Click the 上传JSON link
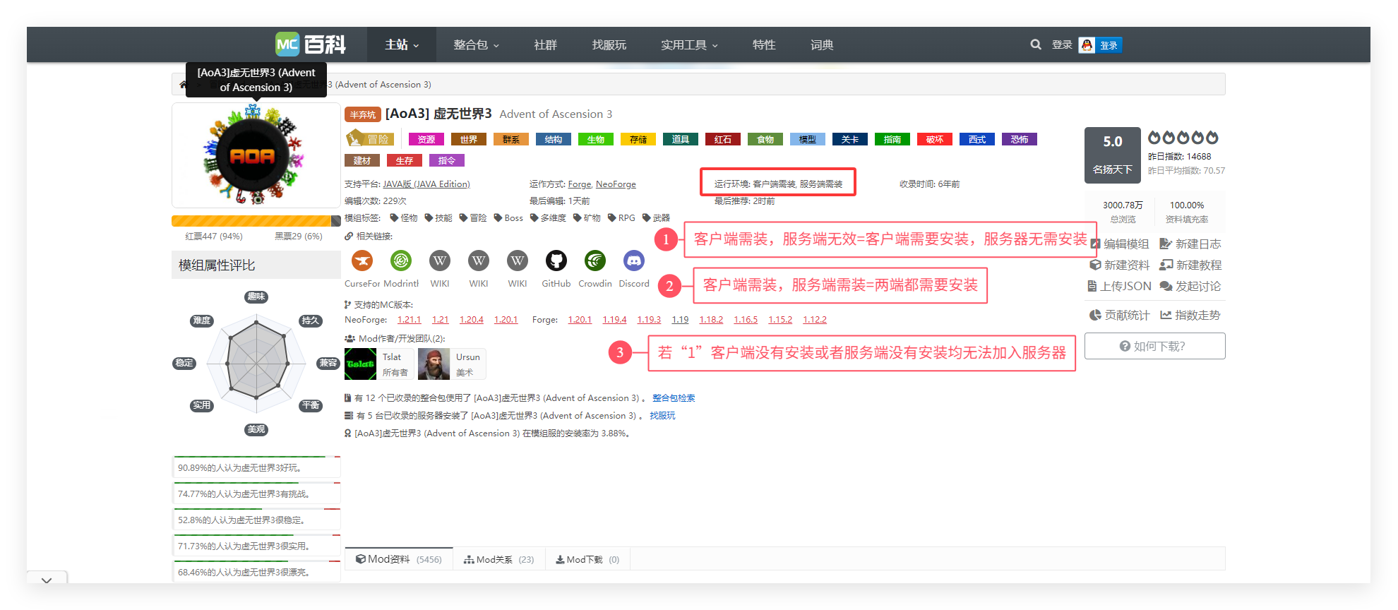1398x610 pixels. [1120, 286]
